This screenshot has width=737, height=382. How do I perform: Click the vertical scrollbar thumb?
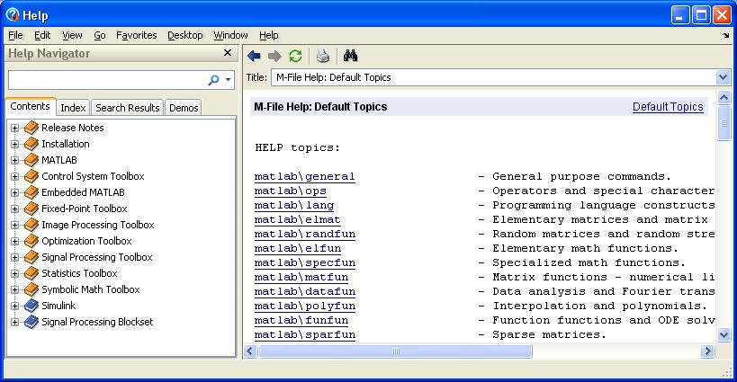724,123
